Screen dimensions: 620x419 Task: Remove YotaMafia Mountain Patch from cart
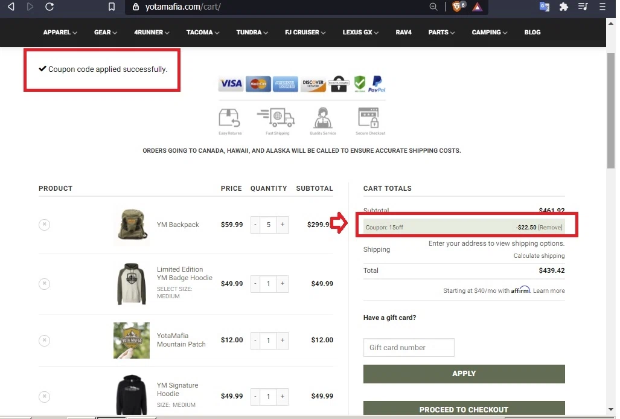[x=44, y=341]
